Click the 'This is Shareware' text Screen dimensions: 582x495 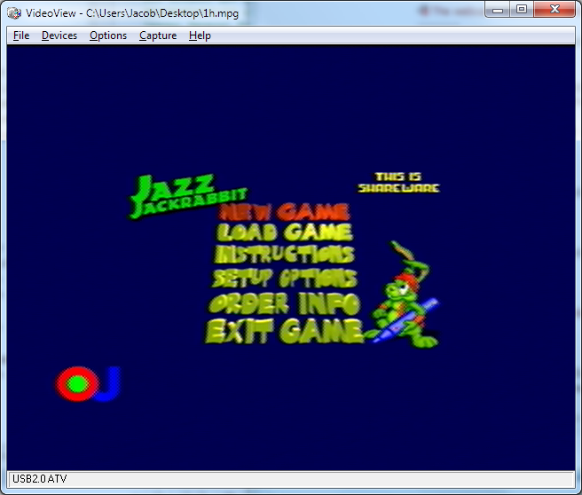(398, 183)
